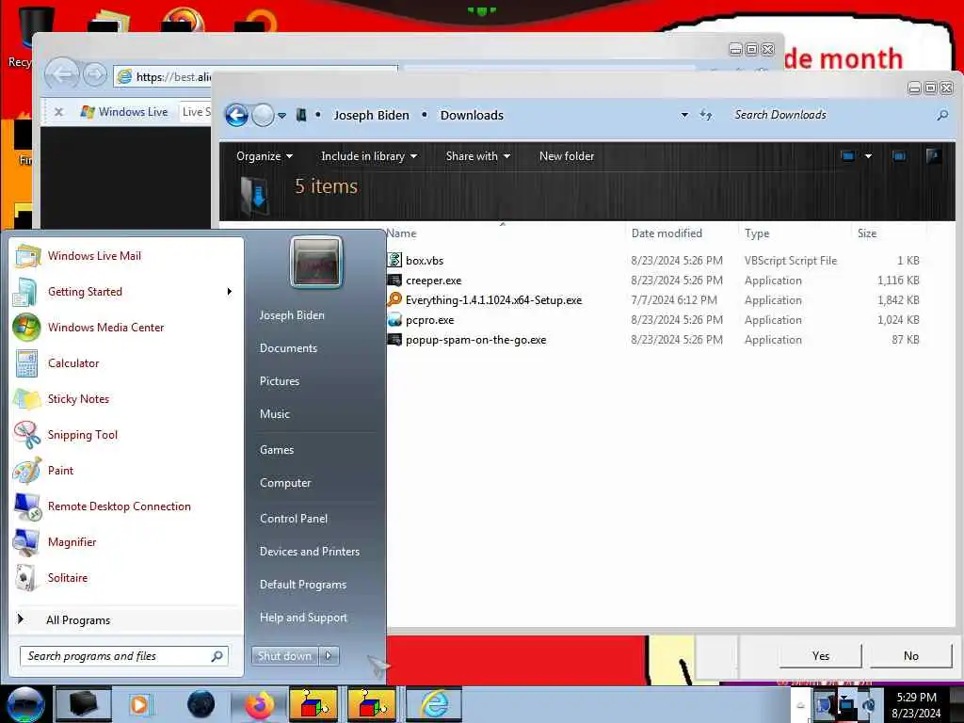Screen dimensions: 964x723
Task: Select box.vbs file
Action: (425, 261)
